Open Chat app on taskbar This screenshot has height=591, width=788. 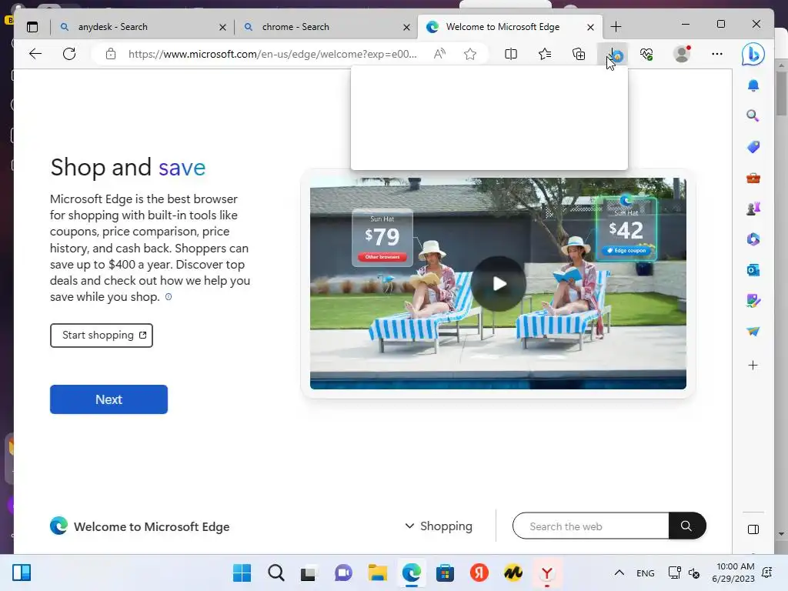(343, 573)
